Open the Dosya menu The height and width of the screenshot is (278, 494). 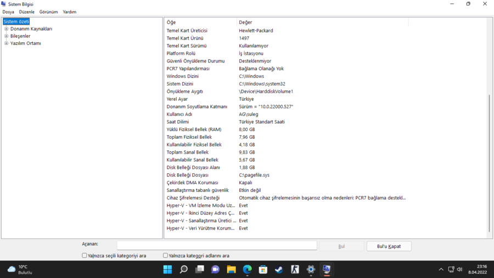tap(8, 12)
